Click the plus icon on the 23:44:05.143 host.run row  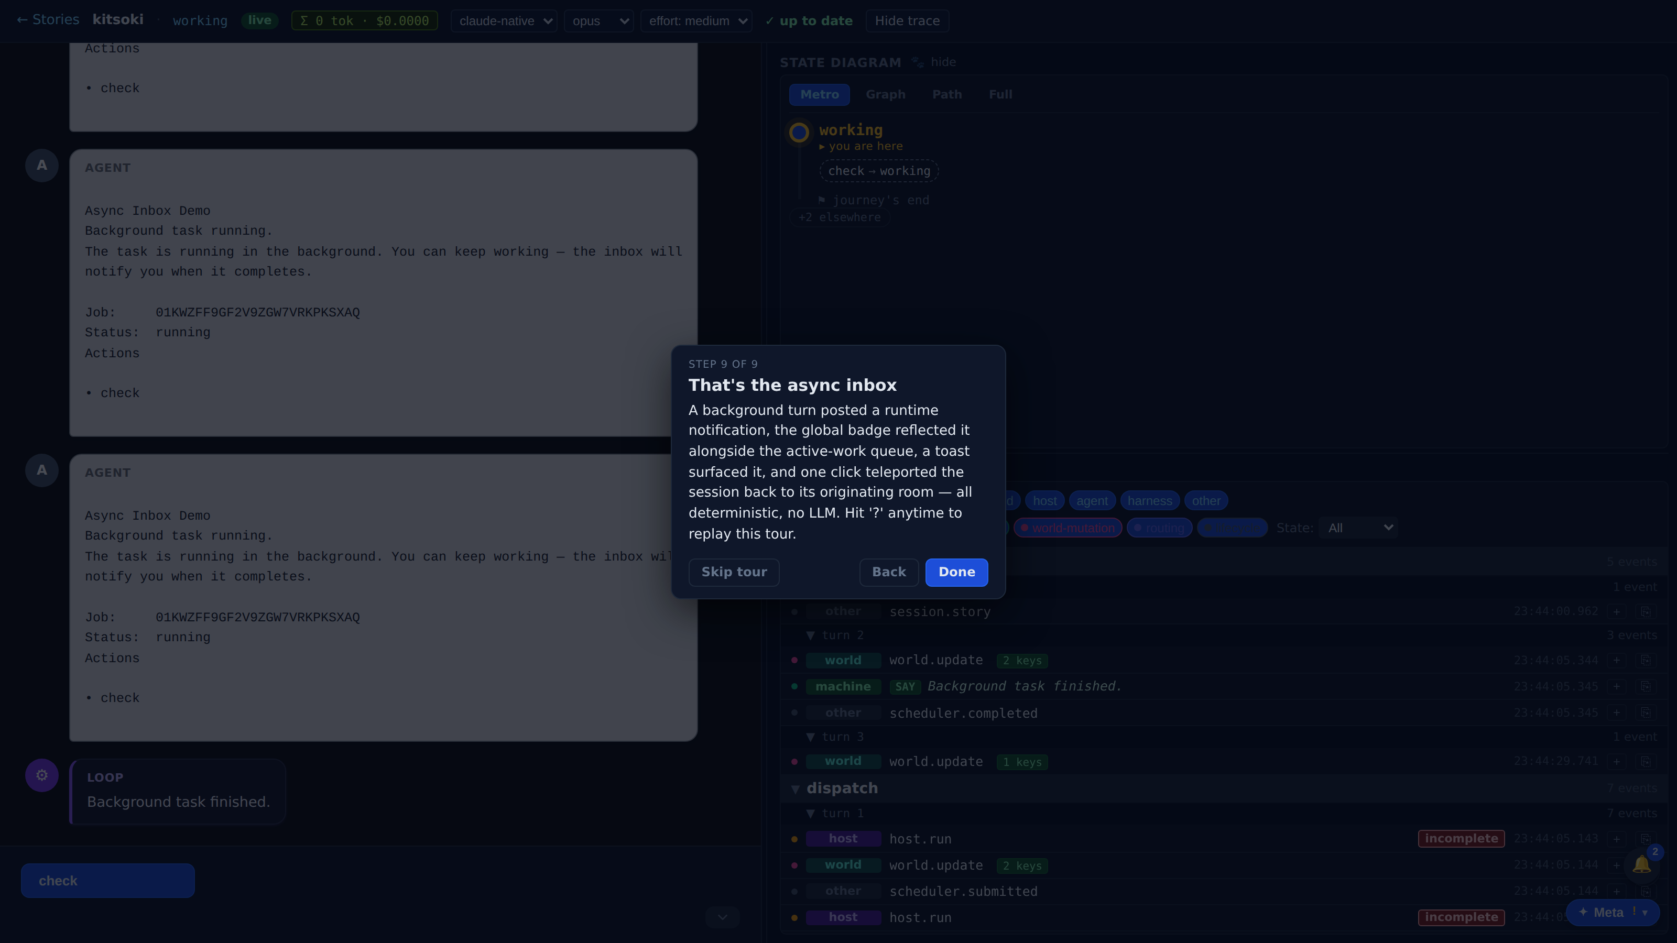click(x=1616, y=839)
